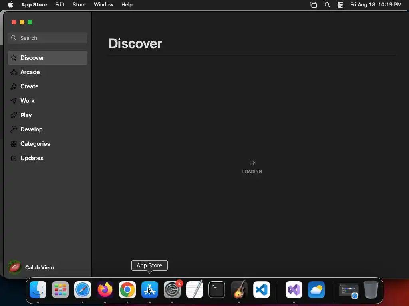The height and width of the screenshot is (306, 409).
Task: Open the Apple menu
Action: pos(10,4)
